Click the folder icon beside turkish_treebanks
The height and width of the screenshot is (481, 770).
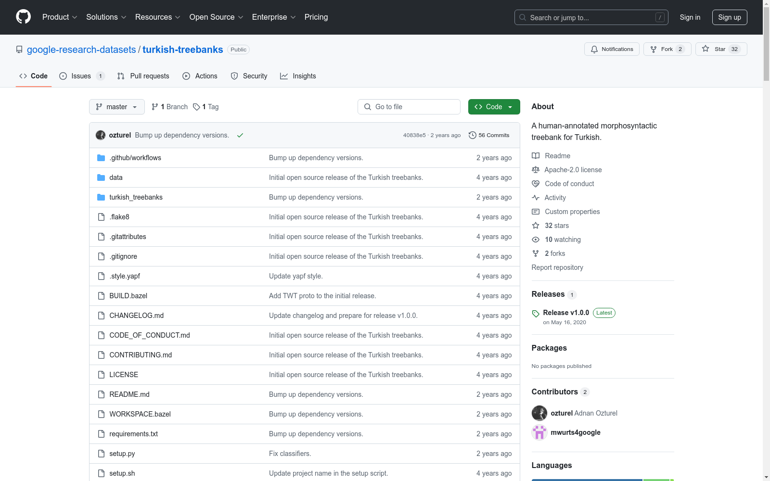[x=101, y=197]
